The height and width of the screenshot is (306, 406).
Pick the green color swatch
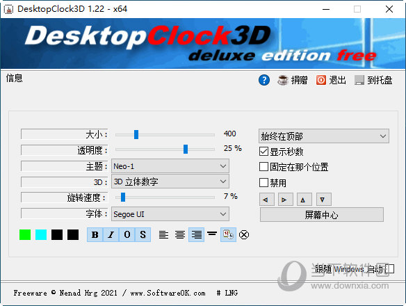[x=25, y=235]
